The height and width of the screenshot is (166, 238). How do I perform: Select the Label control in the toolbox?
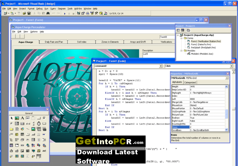[x=22, y=118]
